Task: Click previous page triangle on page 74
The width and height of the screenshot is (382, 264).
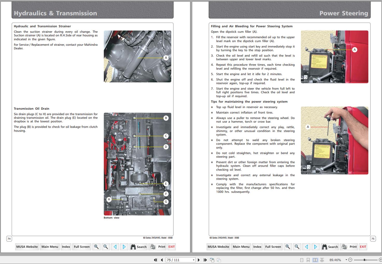Action: tap(115, 247)
